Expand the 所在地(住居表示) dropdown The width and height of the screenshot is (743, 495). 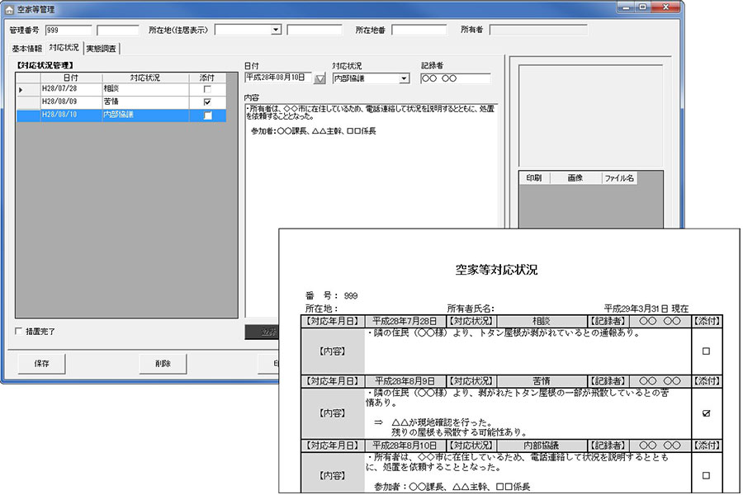276,31
